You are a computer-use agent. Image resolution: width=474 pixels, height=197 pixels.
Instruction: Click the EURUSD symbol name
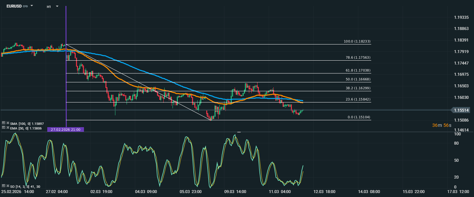(x=14, y=6)
